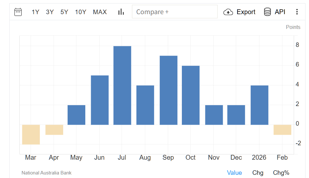Open the API access link
This screenshot has width=309, height=178.
pos(280,12)
